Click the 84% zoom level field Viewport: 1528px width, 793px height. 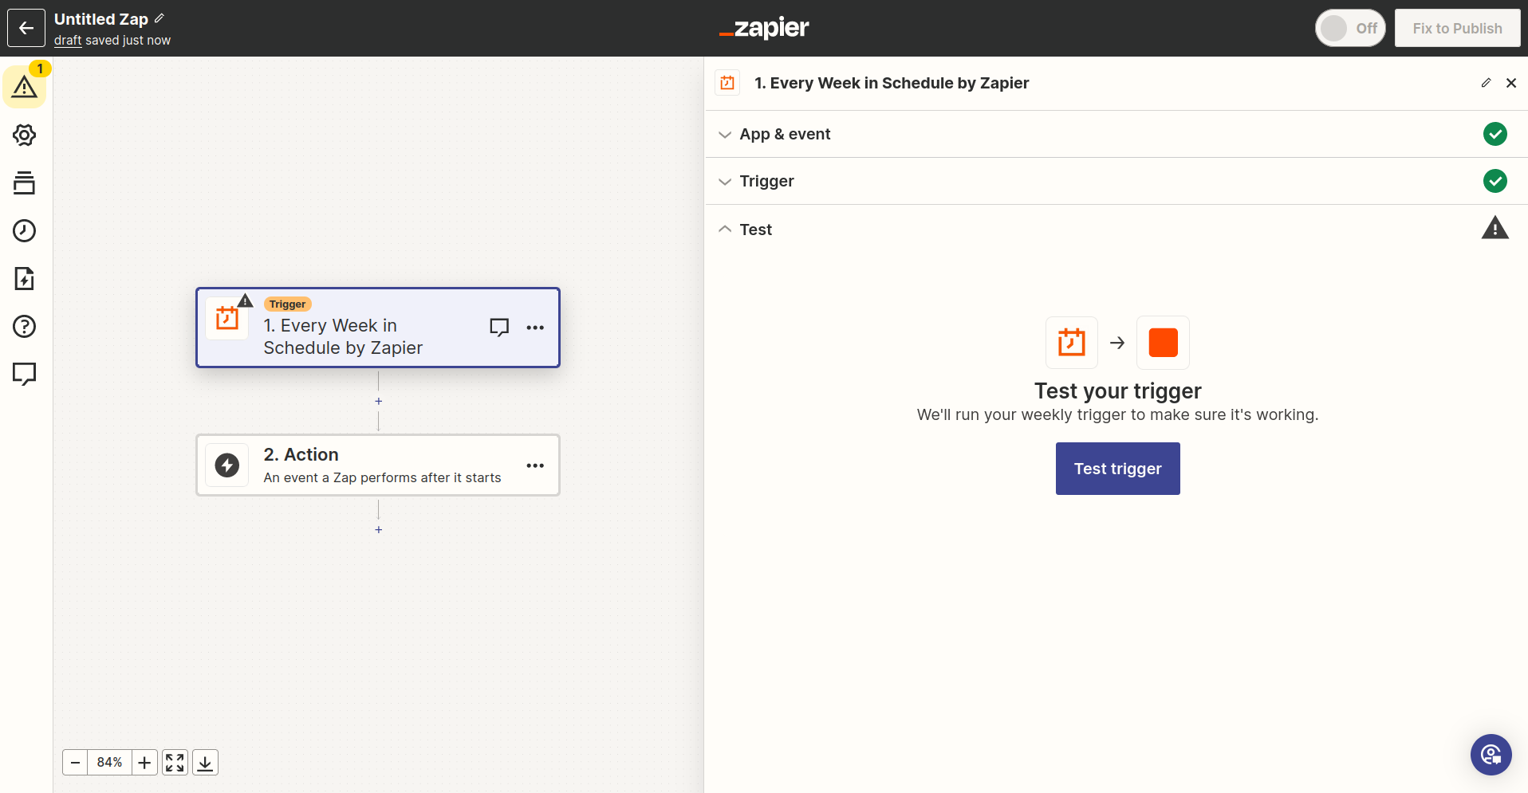pos(110,763)
